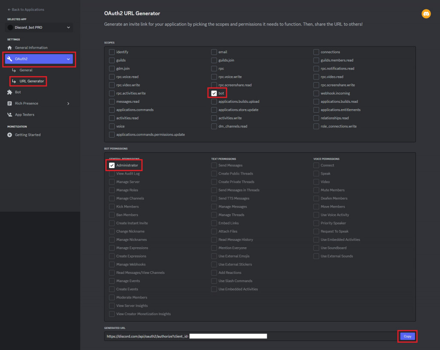Tick View Creator Monetization Insights checkbox
The height and width of the screenshot is (350, 440).
[x=112, y=314]
